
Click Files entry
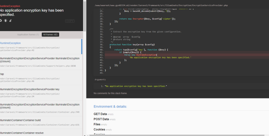click(x=100, y=124)
